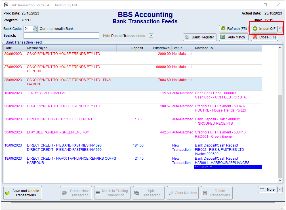Click Save and Update Transactions
This screenshot has width=286, height=210.
coord(23,193)
